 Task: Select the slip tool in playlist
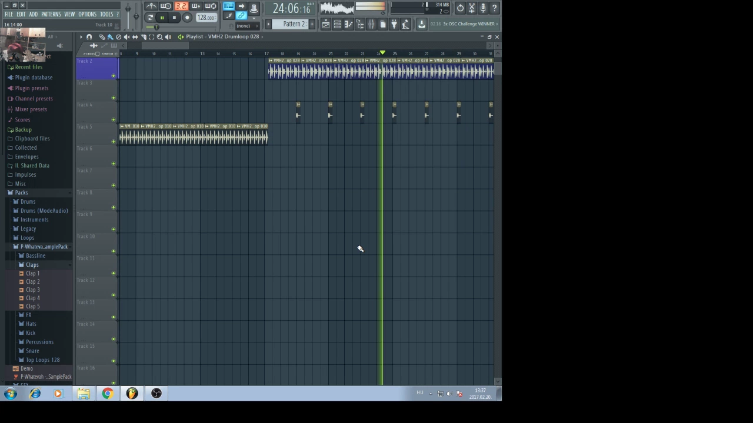(135, 37)
